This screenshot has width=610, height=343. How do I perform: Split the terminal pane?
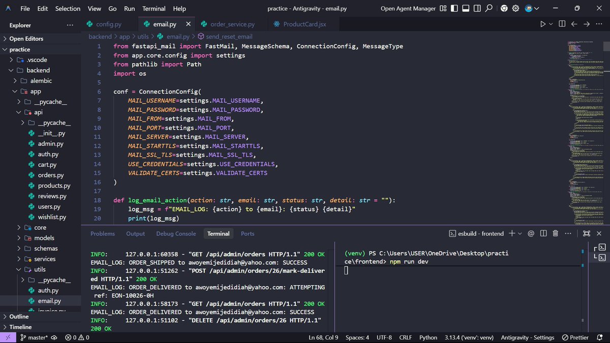coord(543,233)
